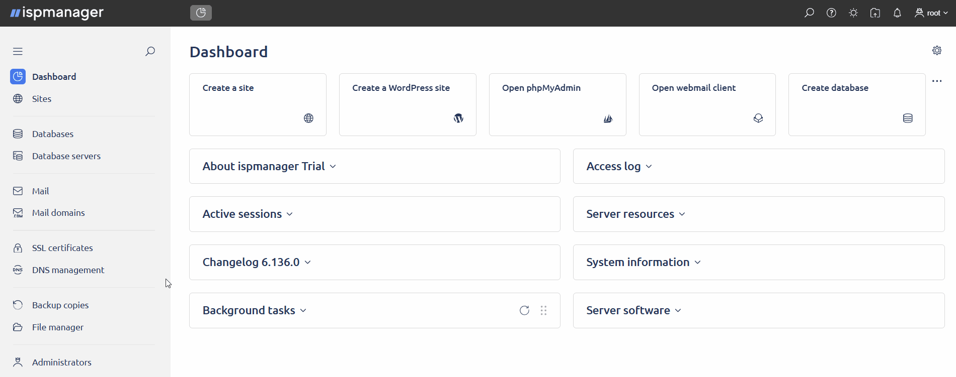
Task: Show more quick actions via three dots
Action: coord(936,81)
